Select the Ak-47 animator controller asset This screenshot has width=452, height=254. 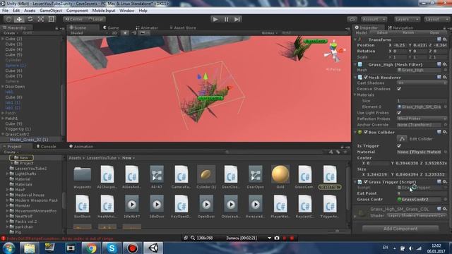pyautogui.click(x=157, y=177)
